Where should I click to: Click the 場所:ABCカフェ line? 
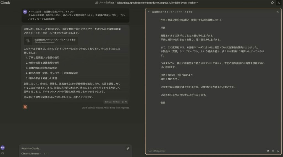[x=170, y=79]
